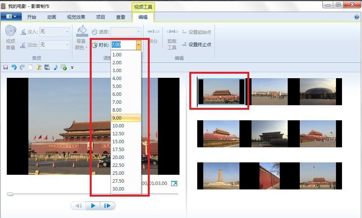Advance to next frame

tap(107, 206)
